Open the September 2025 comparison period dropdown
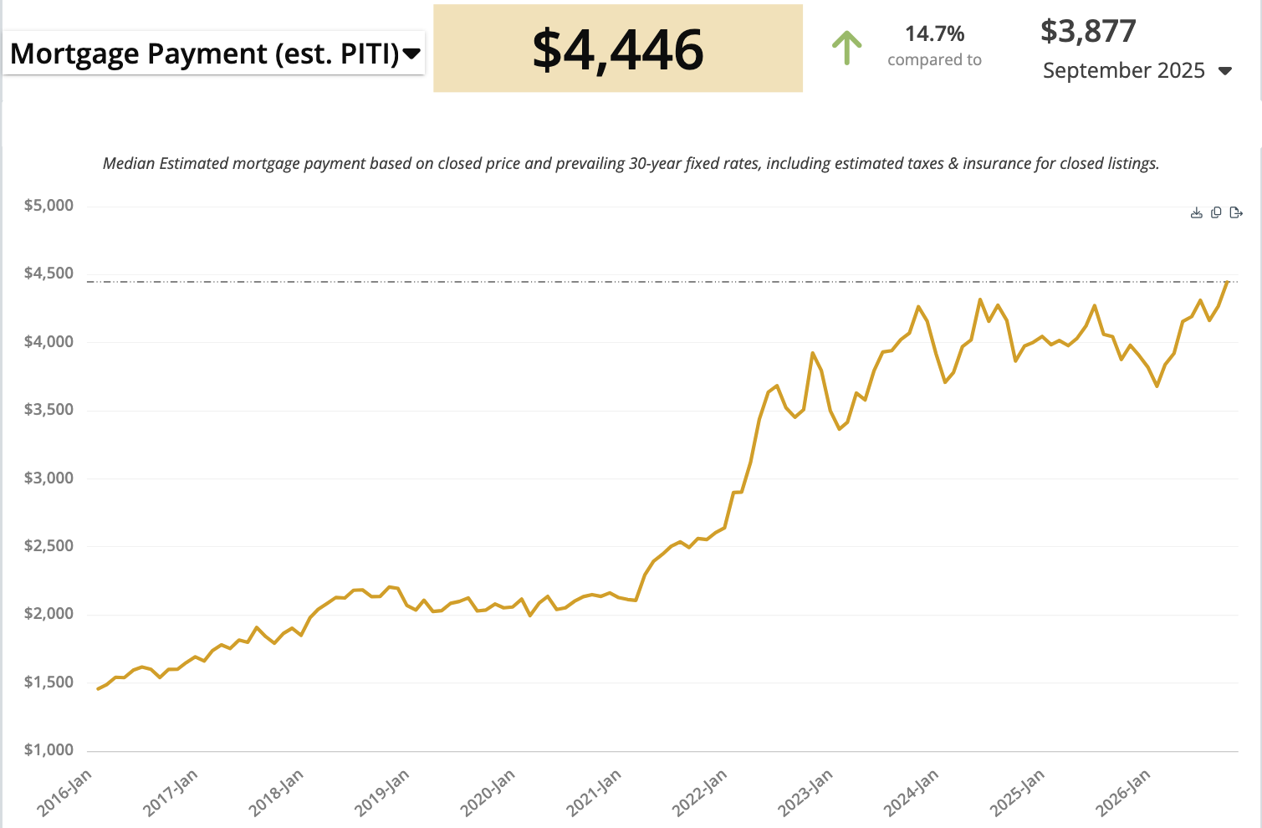The width and height of the screenshot is (1262, 828). pyautogui.click(x=1137, y=70)
